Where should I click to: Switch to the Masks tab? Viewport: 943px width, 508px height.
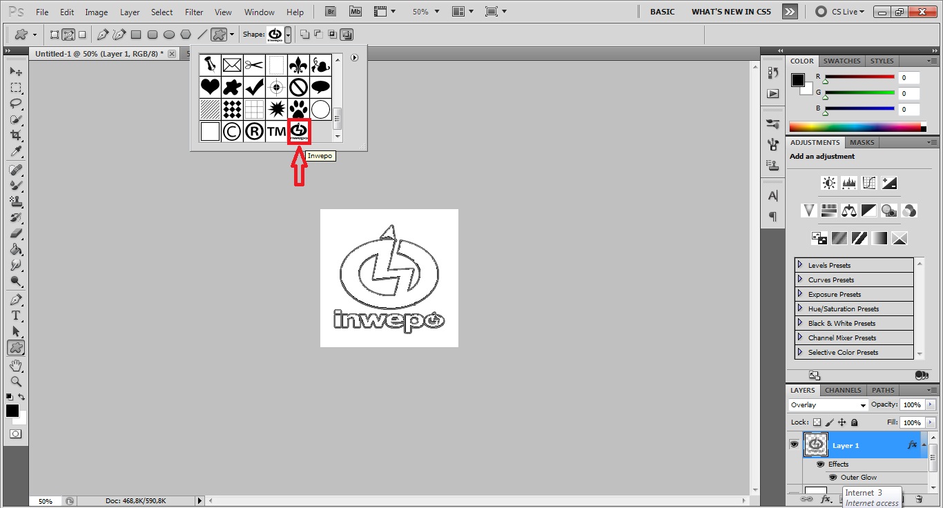862,142
